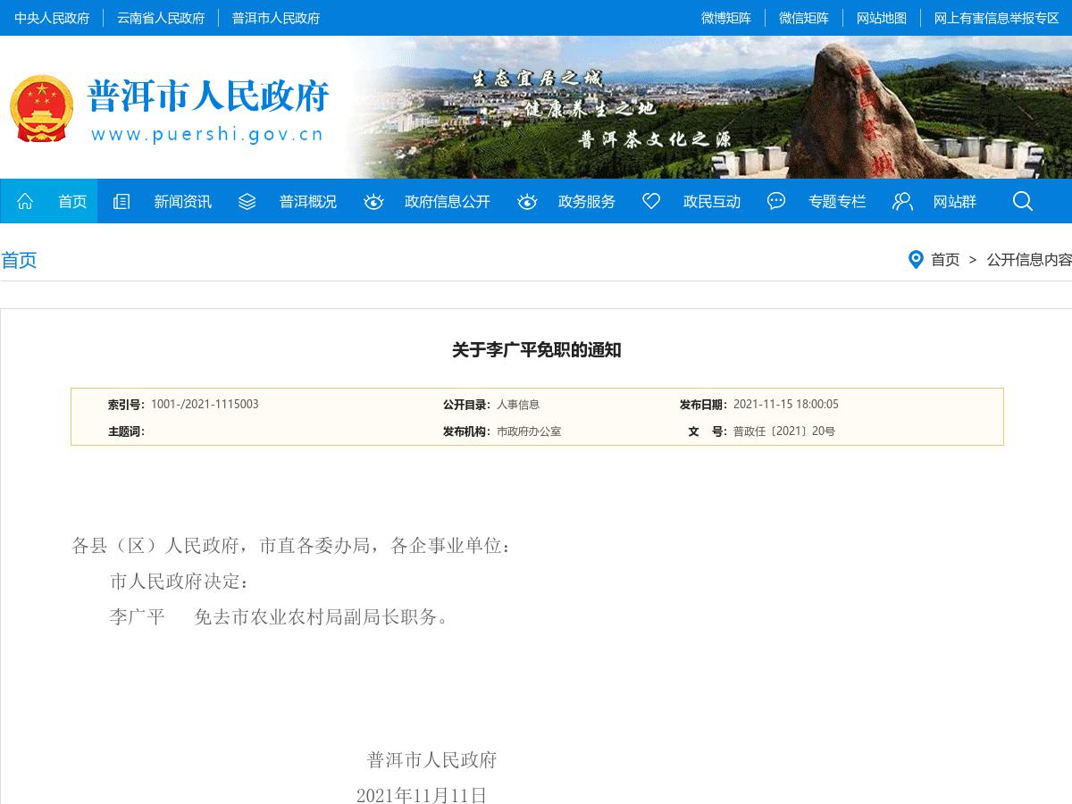
Task: Click the date 2021年11月11日
Action: (422, 795)
